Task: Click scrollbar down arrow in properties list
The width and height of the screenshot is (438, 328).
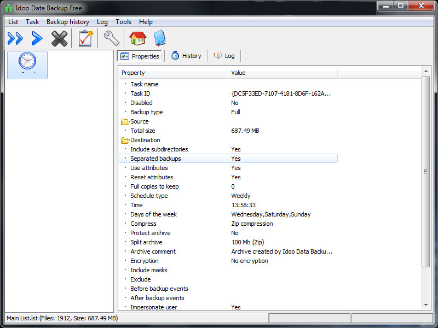Action: pyautogui.click(x=426, y=305)
